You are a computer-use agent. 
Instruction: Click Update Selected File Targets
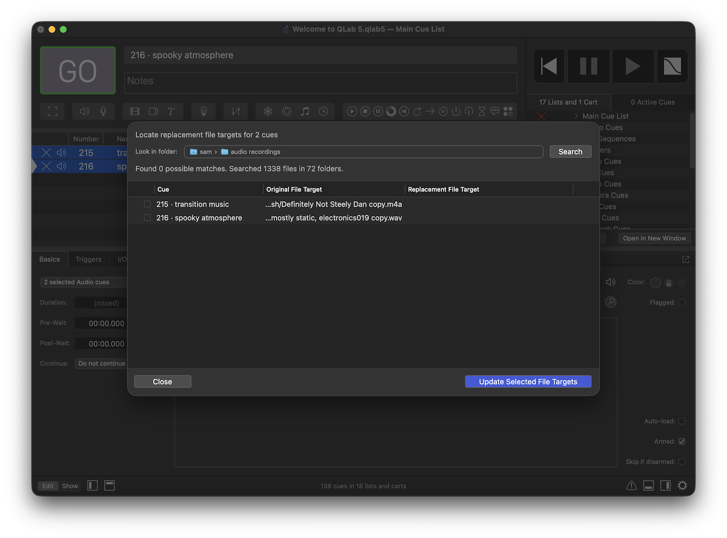click(528, 381)
